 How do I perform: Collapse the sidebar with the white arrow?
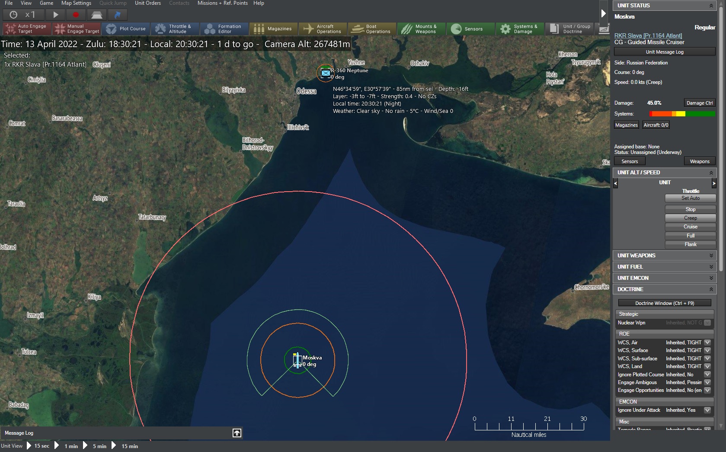coord(604,13)
